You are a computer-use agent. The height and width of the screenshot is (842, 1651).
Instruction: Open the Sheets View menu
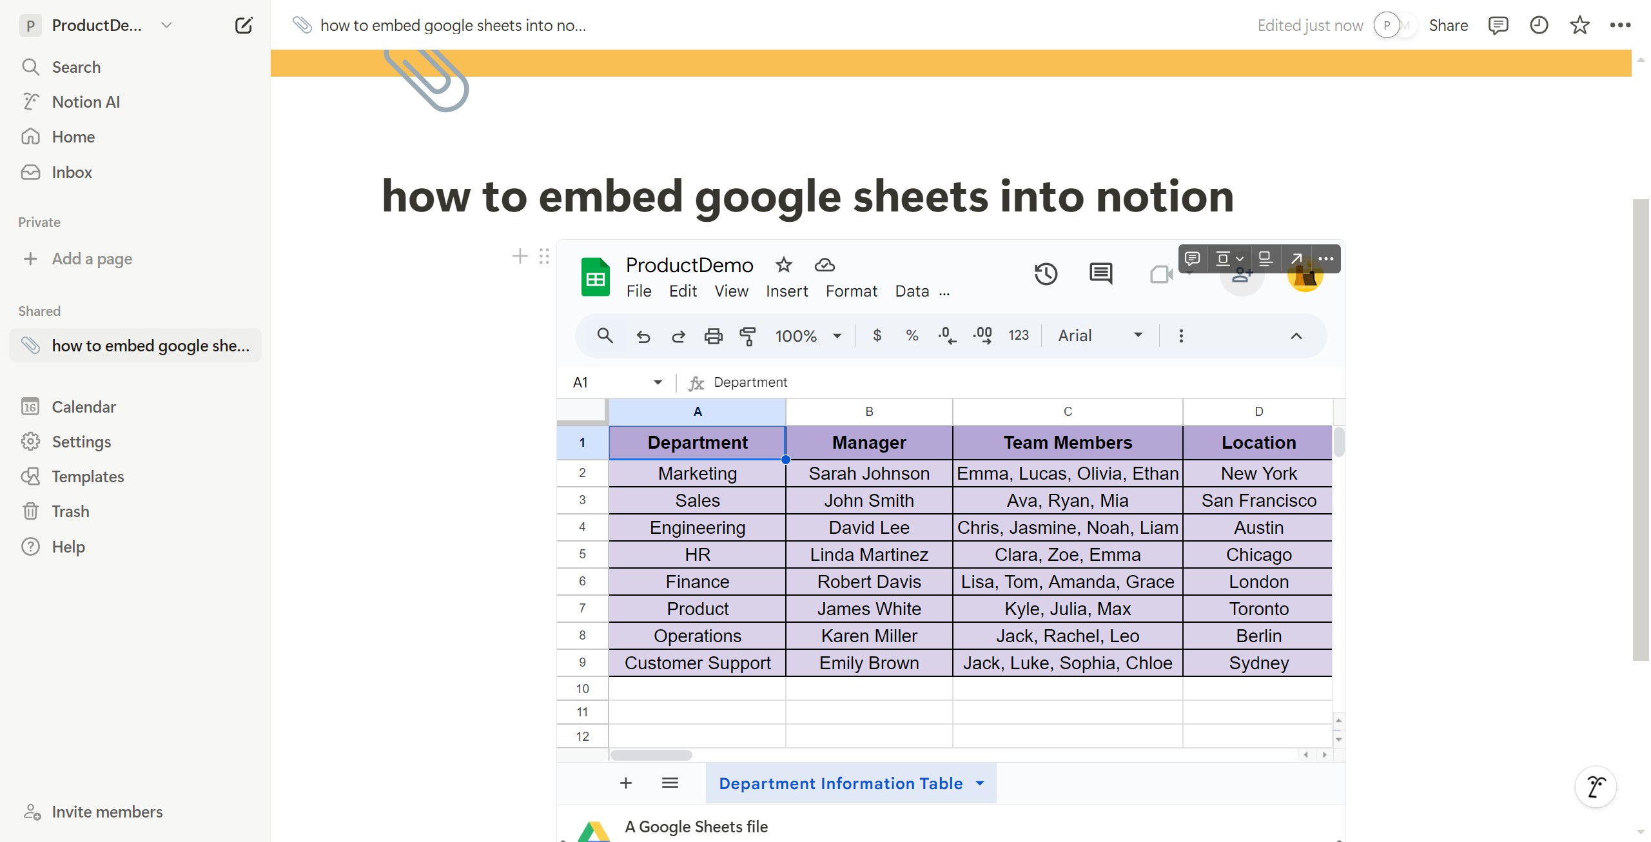pyautogui.click(x=731, y=291)
